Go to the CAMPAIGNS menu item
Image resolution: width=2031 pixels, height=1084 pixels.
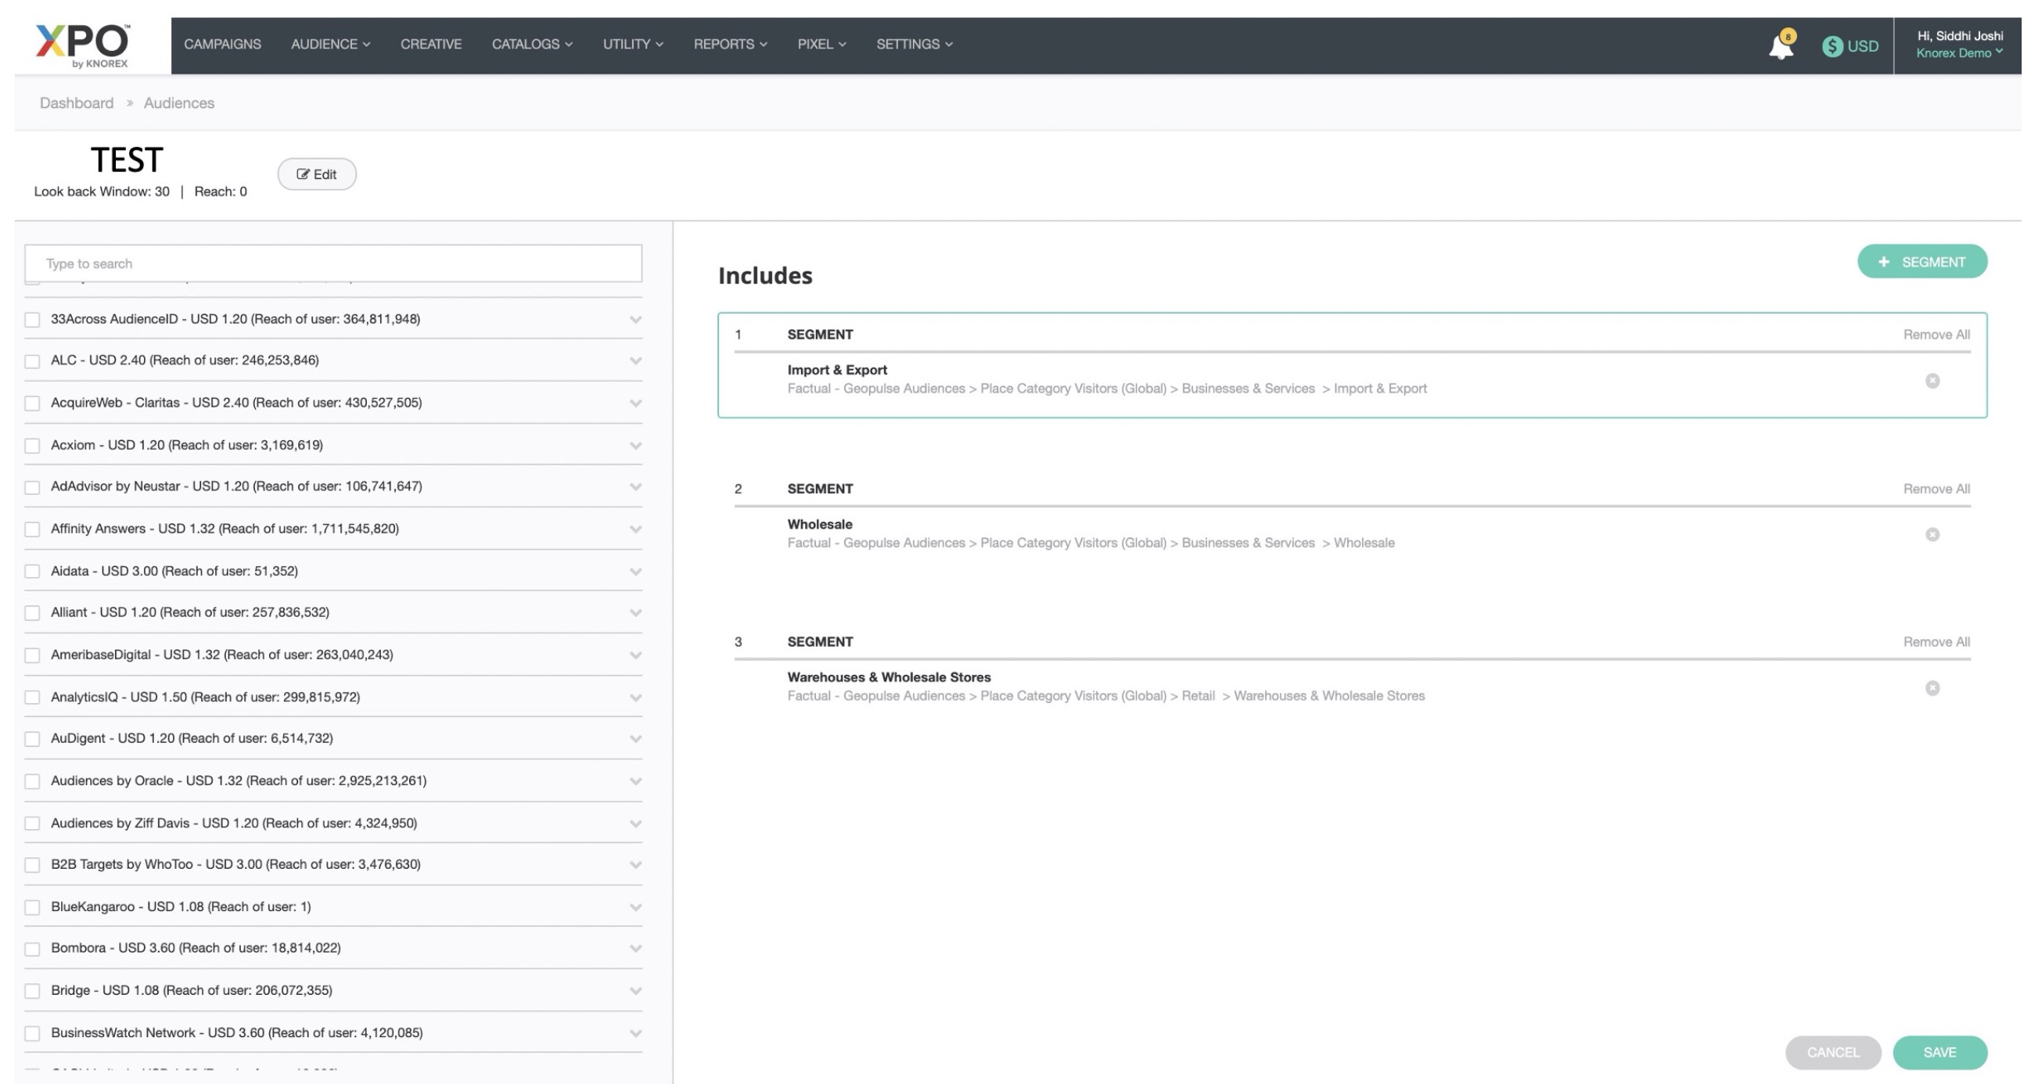[x=222, y=44]
